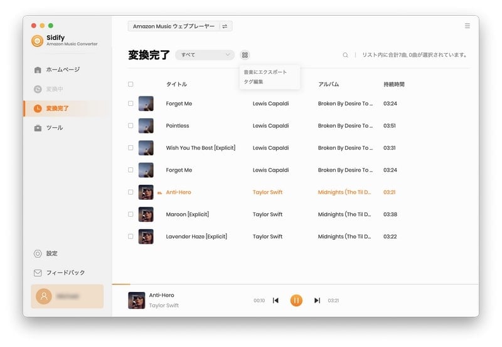Click duration 03:51 in Pointless row
Screen dimensions: 502x347
(389, 125)
